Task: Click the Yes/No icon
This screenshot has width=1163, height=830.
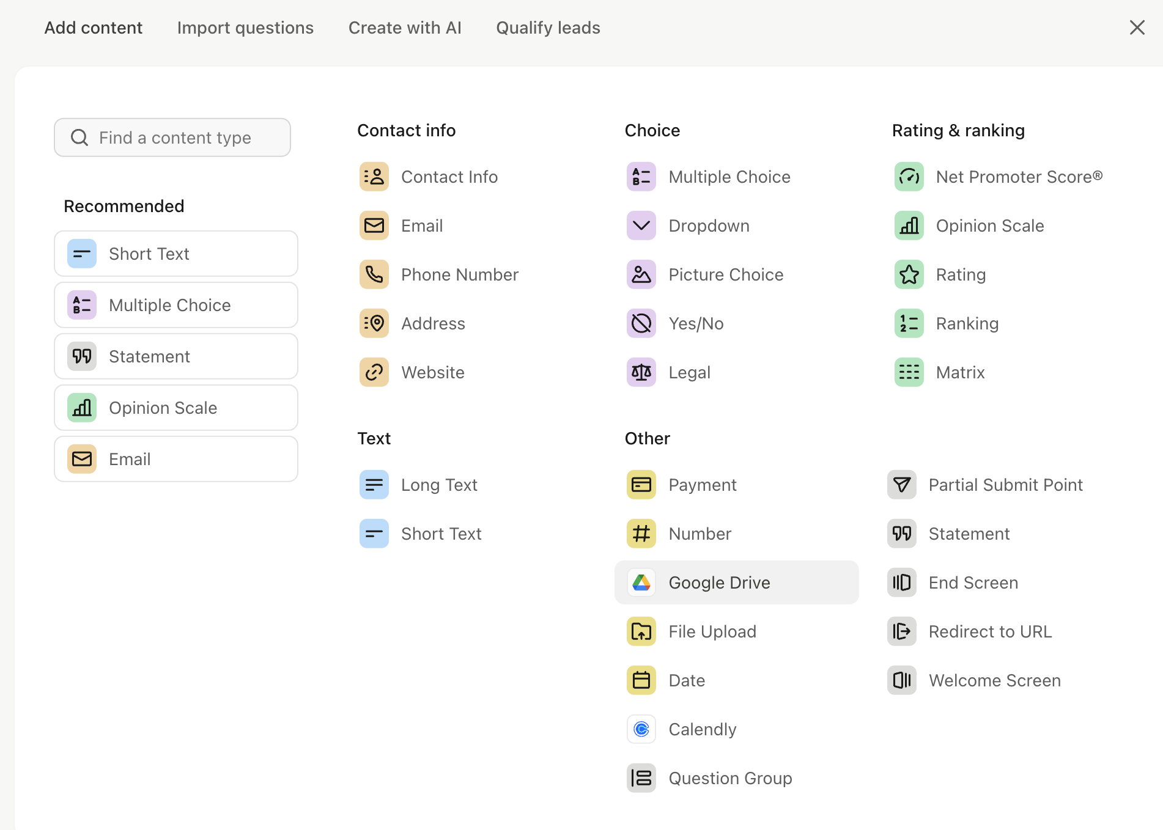Action: tap(641, 323)
